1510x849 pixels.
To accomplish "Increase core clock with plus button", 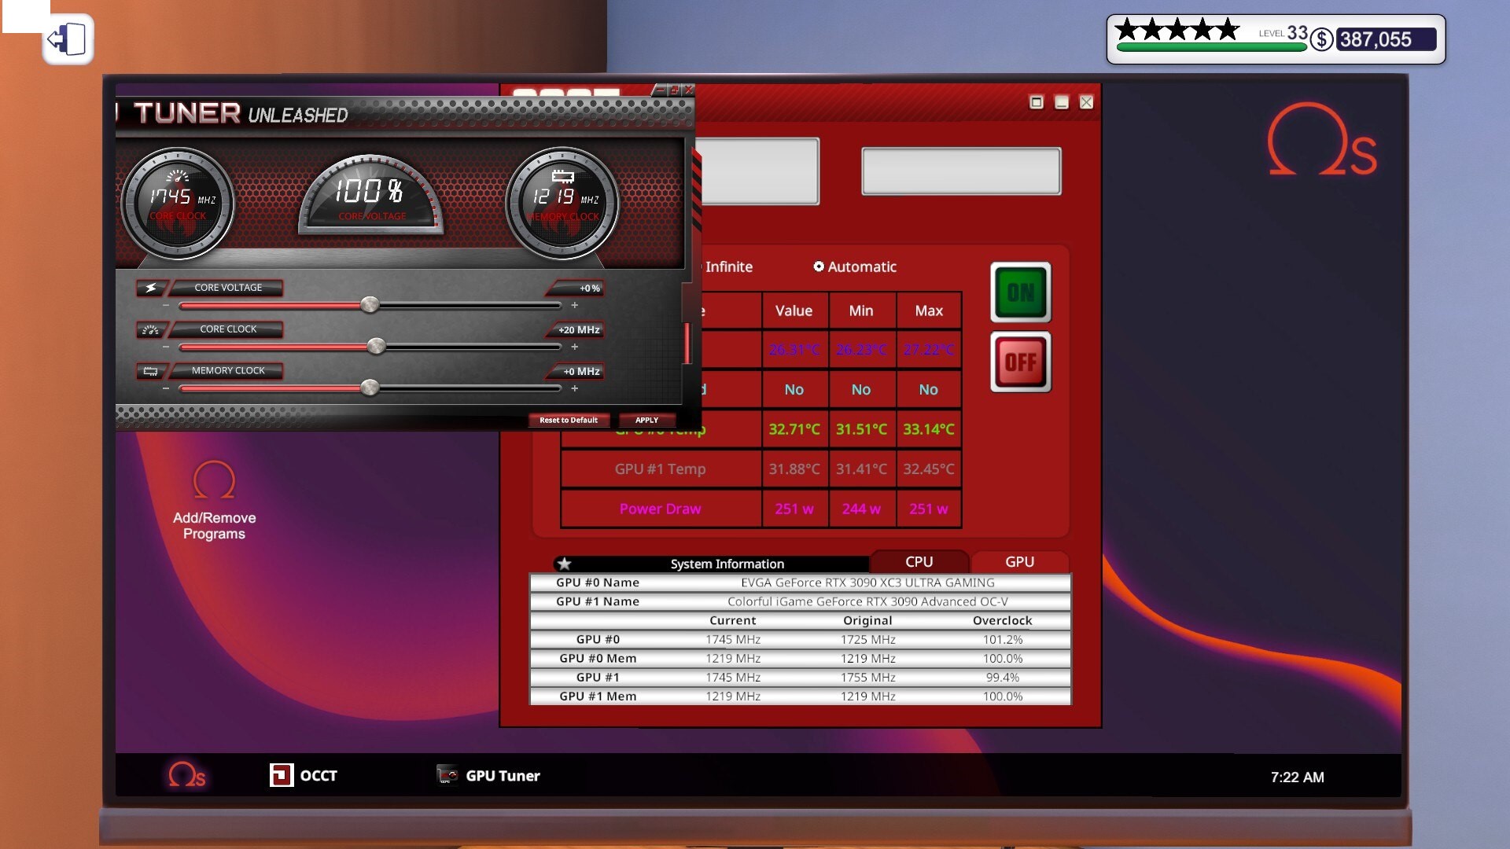I will [575, 347].
